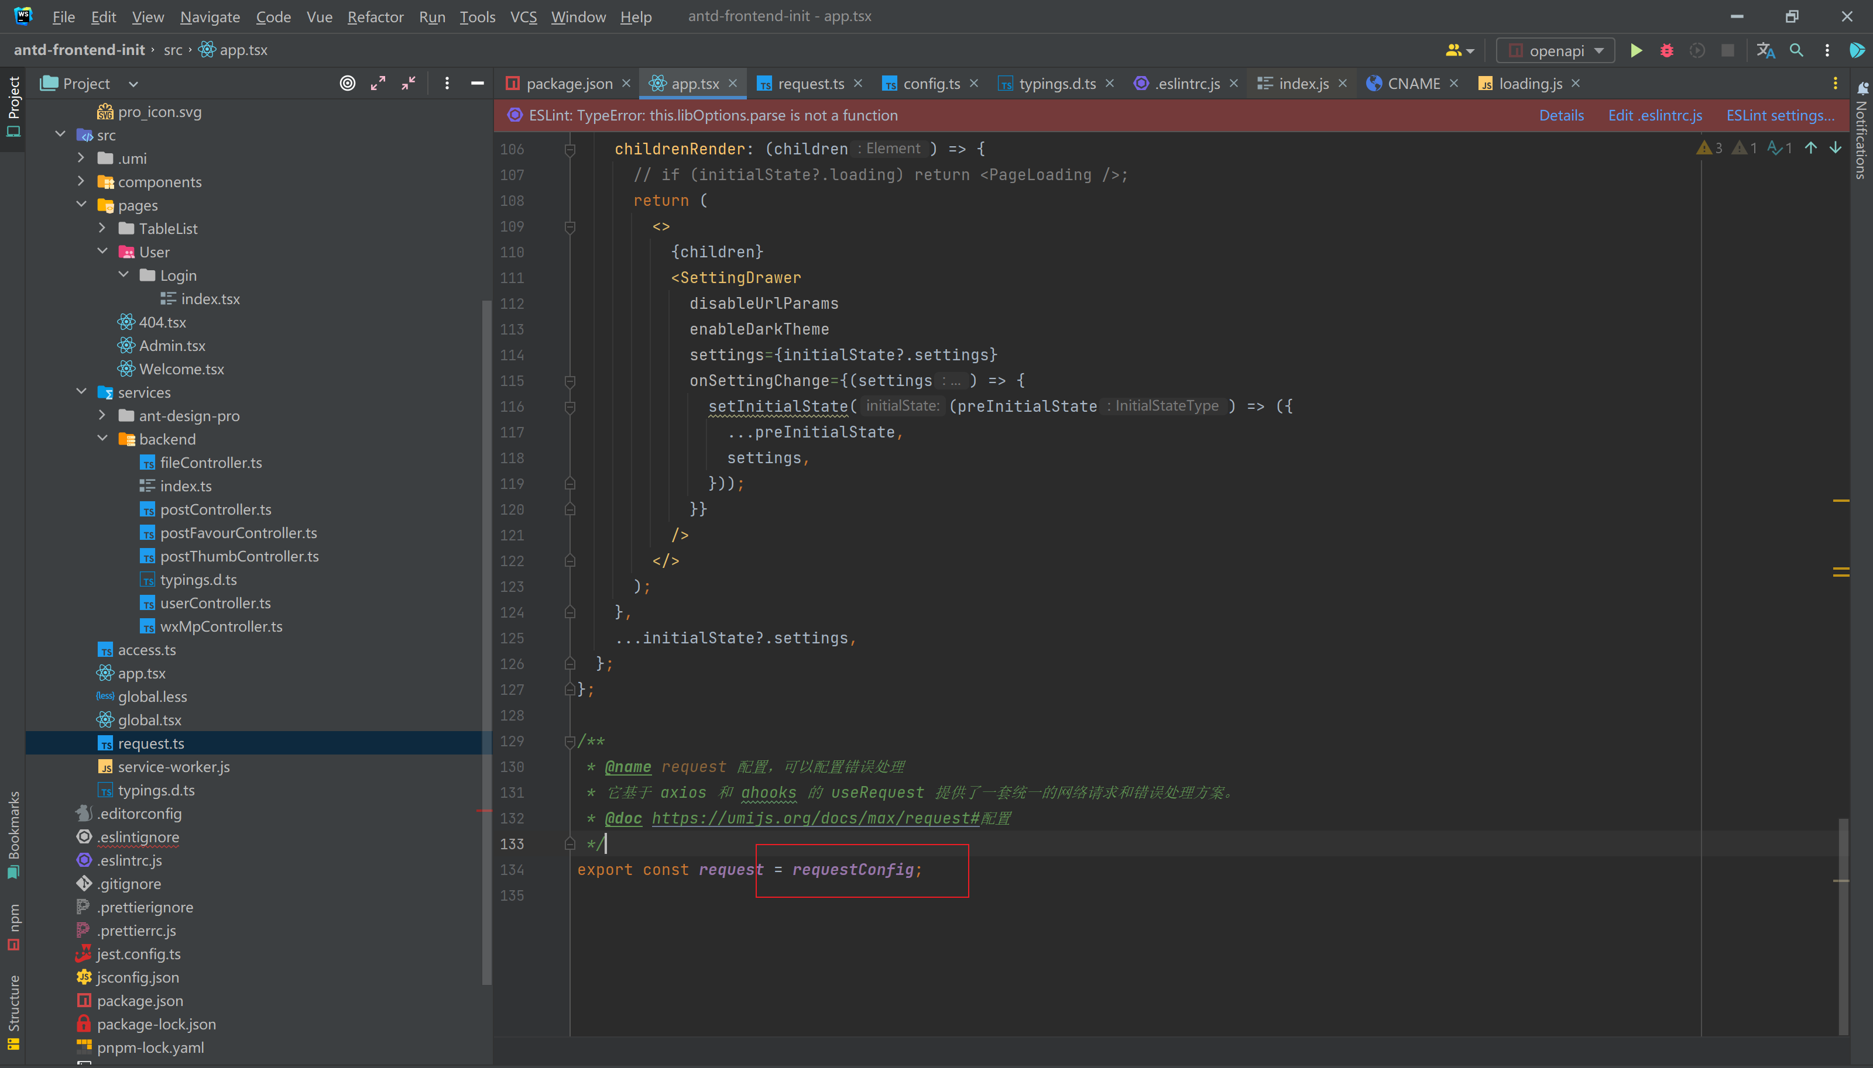Open Search Everywhere magnifier
Viewport: 1873px width, 1068px height.
coord(1797,51)
